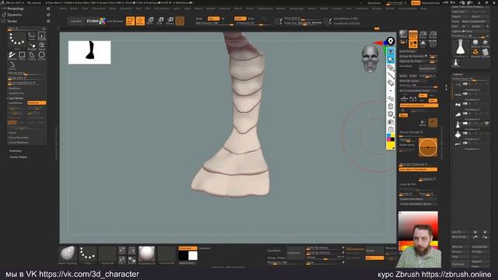Toggle the Groups By Normals option
This screenshot has height=280, width=498.
pyautogui.click(x=413, y=56)
